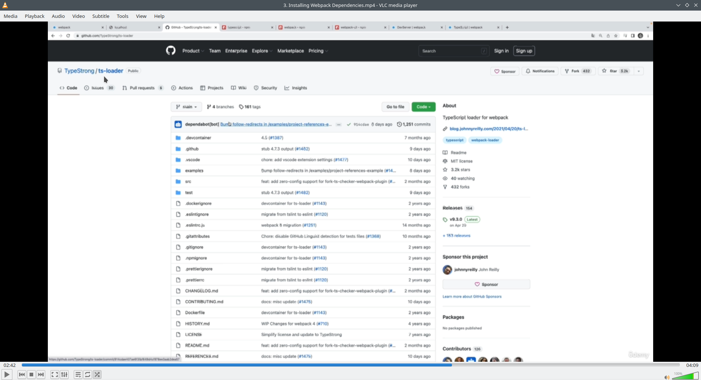Reload the page with the refresh icon

tap(68, 36)
